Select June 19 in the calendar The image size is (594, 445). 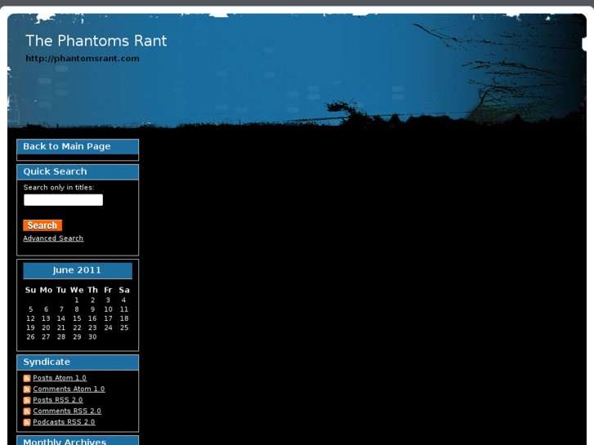click(30, 327)
